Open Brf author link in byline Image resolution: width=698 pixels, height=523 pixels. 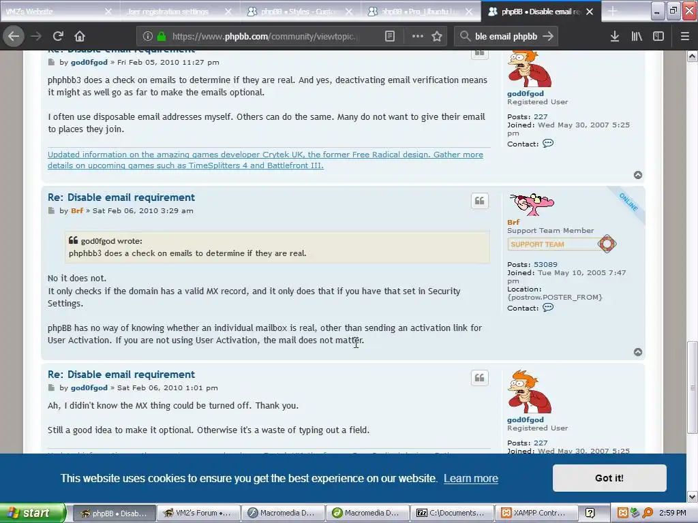[x=77, y=210]
